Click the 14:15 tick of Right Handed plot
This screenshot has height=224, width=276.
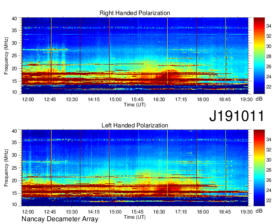click(x=94, y=99)
